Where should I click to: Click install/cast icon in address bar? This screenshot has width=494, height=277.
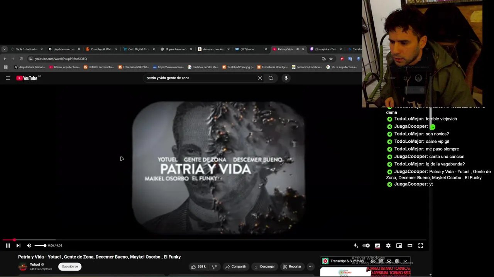(323, 59)
